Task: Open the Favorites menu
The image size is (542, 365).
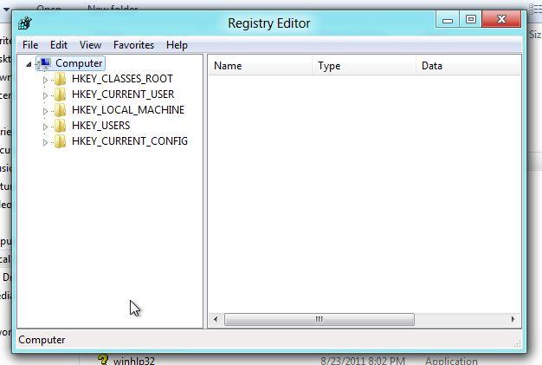Action: click(x=133, y=45)
